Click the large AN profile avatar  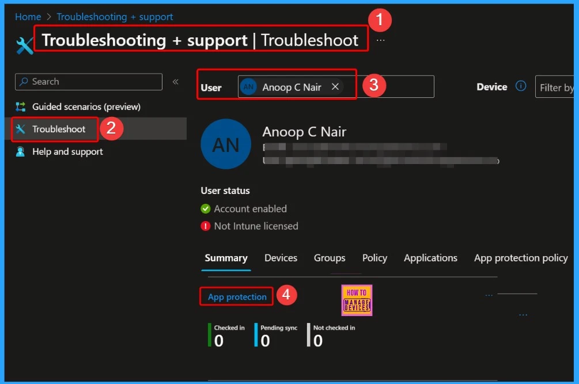(226, 145)
